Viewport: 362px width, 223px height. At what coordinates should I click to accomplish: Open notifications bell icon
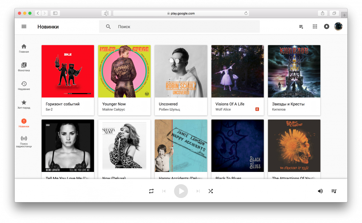point(326,26)
